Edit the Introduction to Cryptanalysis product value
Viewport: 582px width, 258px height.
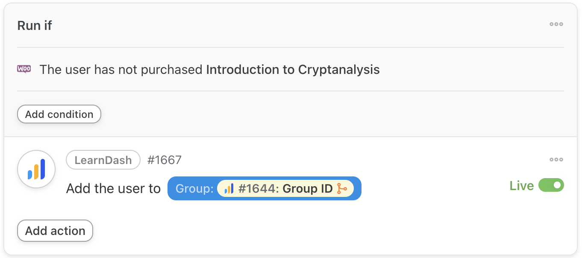(293, 70)
